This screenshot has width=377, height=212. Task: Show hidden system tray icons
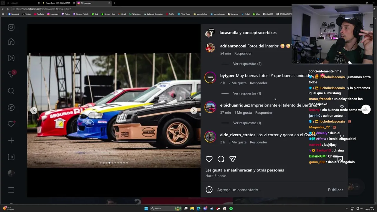tap(347, 208)
